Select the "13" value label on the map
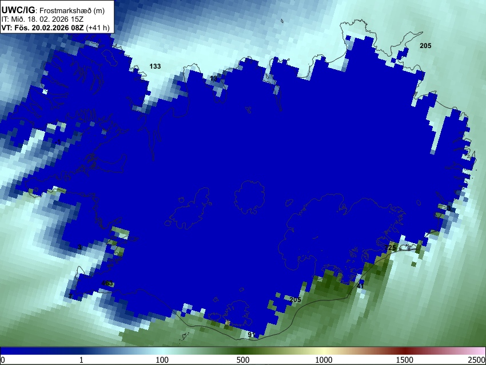 pos(214,78)
